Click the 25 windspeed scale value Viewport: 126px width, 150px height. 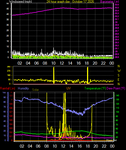(8, 31)
